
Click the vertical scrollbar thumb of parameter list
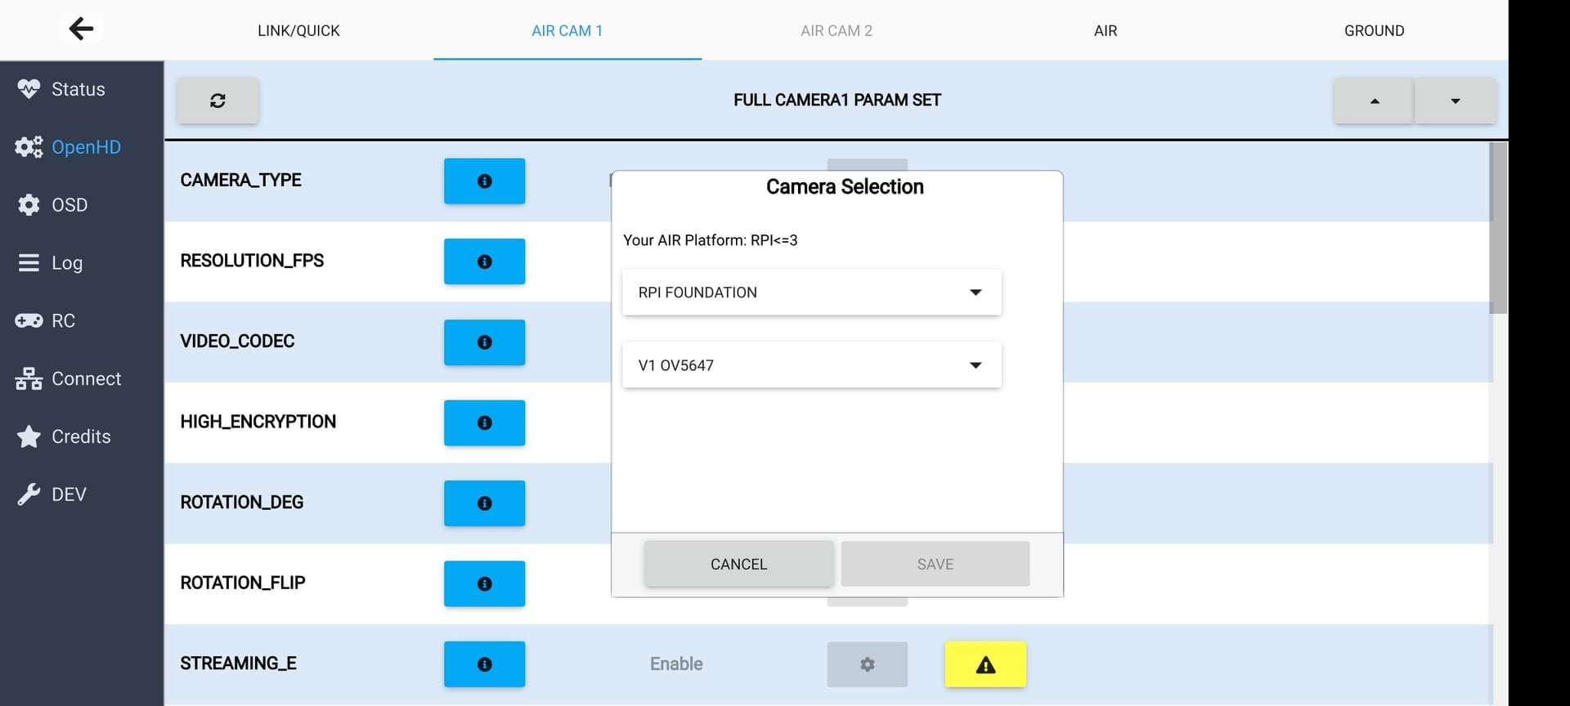(1497, 227)
